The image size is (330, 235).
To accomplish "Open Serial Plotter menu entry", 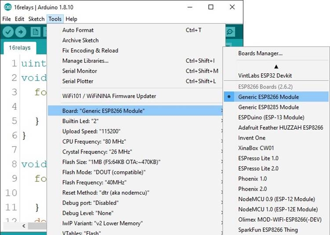I will pos(135,81).
